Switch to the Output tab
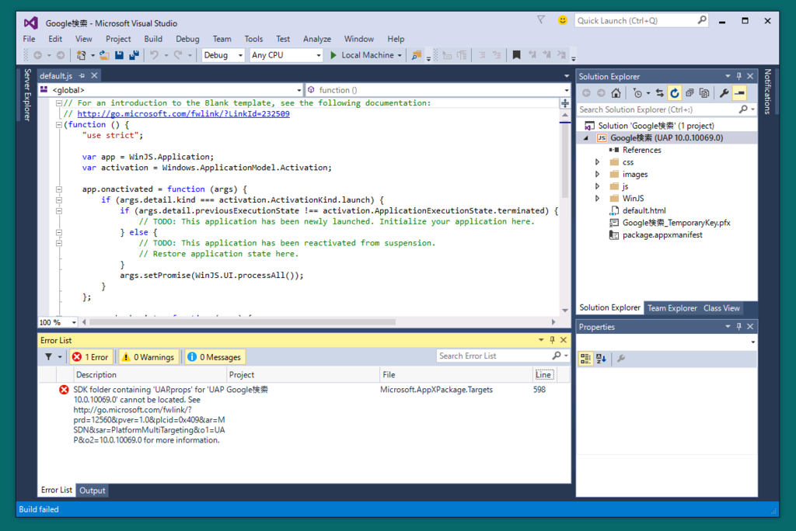796x531 pixels. point(93,491)
